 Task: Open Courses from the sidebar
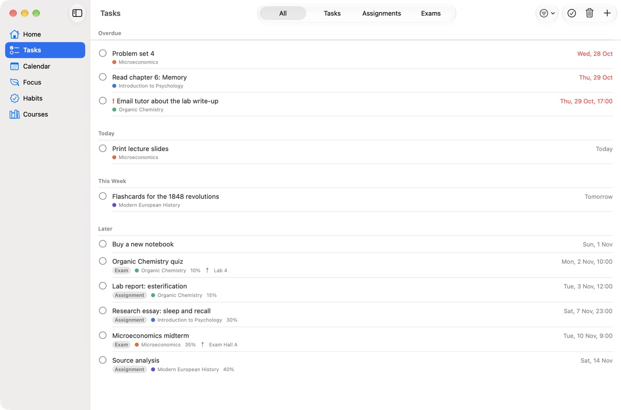point(45,114)
